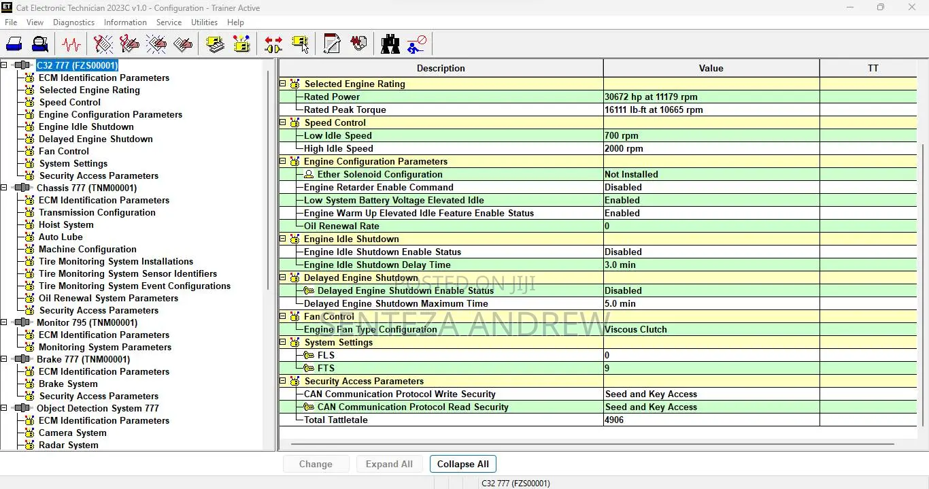Click the module icon beside Object Detection System 777
Screen dimensions: 929x489
(x=22, y=408)
